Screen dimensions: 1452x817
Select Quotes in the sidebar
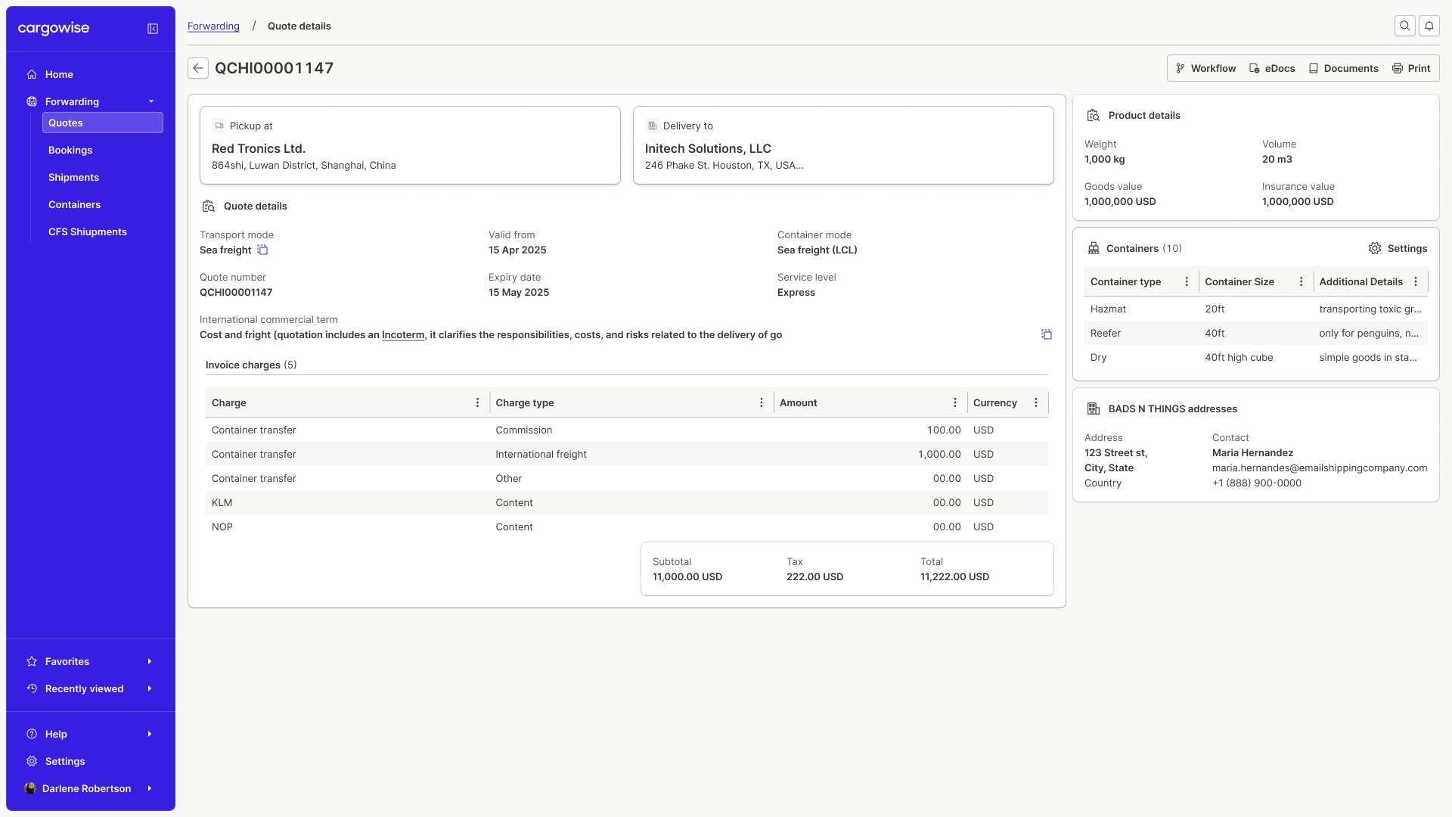click(103, 123)
